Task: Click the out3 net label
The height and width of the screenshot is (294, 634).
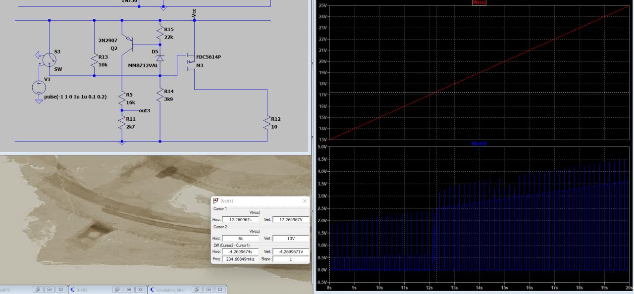Action: 145,110
